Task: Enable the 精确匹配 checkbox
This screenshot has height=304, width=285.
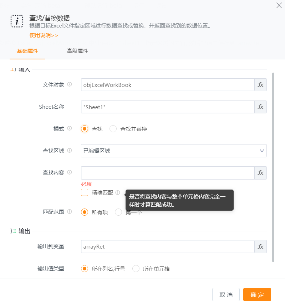Action: coord(85,193)
